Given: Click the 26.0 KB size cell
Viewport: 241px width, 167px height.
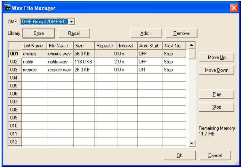Looking at the screenshot, I should pyautogui.click(x=84, y=70).
